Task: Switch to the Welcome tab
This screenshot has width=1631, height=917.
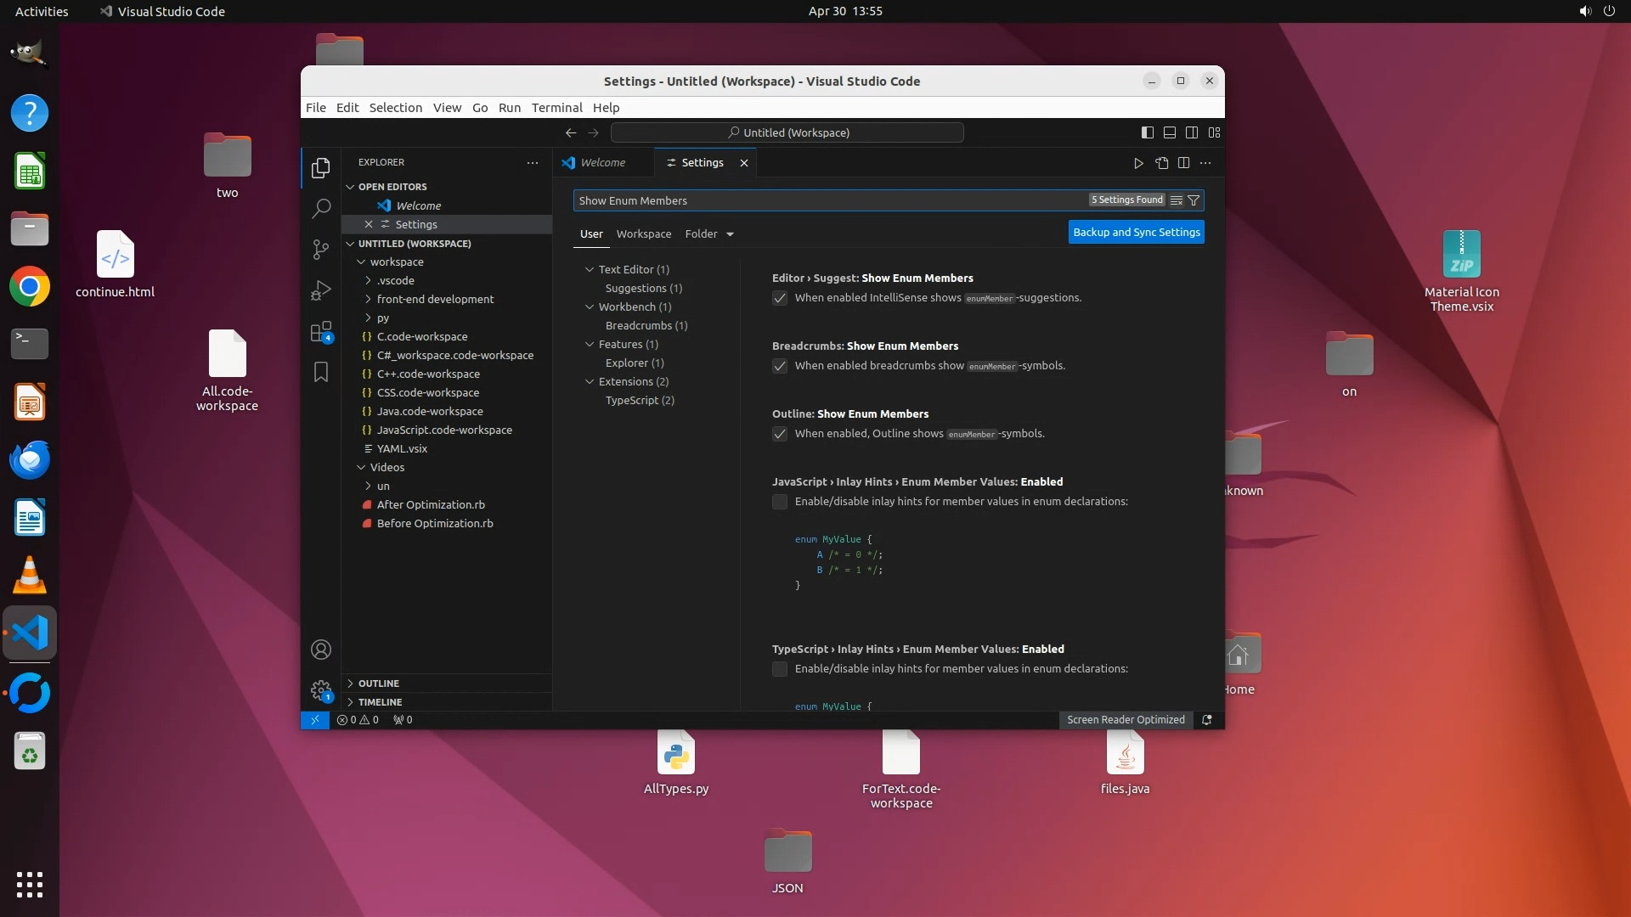Action: 602,162
